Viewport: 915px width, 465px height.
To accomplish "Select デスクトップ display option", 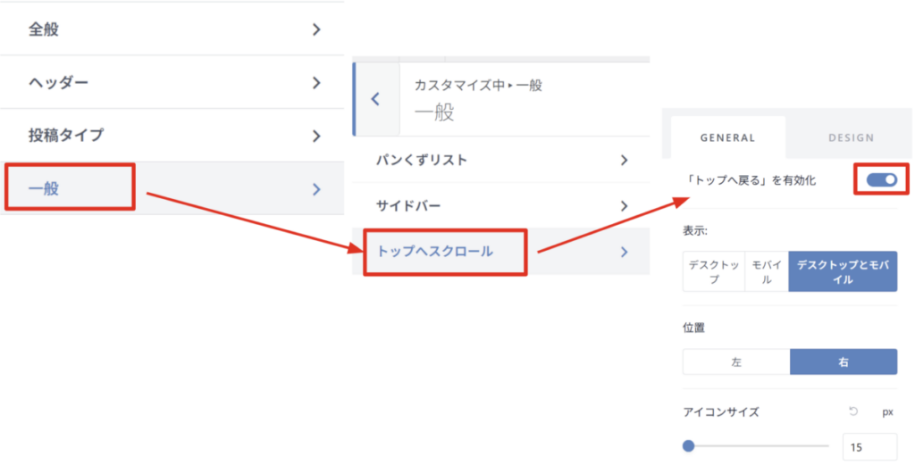I will pos(713,271).
